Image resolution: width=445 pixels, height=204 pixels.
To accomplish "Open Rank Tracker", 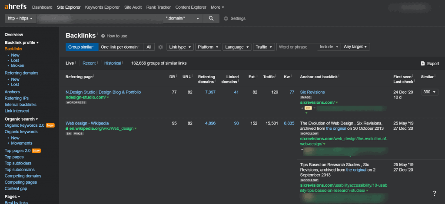I will click(158, 7).
